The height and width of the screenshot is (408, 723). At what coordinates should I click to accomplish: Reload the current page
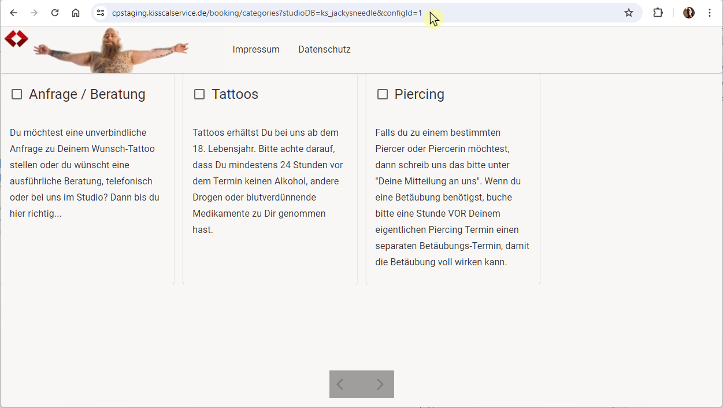tap(55, 13)
